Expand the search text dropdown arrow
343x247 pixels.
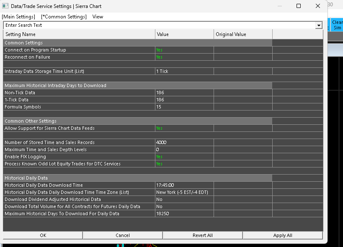(319, 26)
